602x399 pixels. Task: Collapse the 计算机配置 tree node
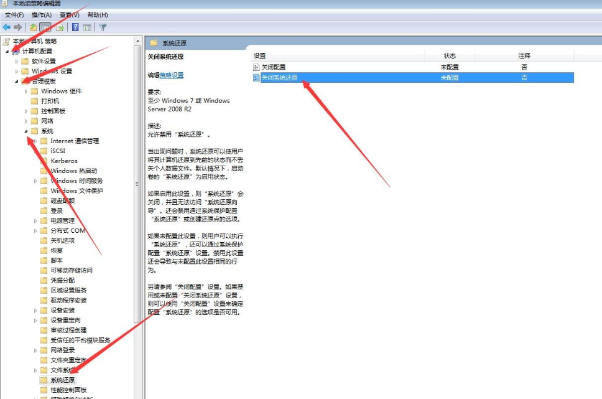coord(7,51)
